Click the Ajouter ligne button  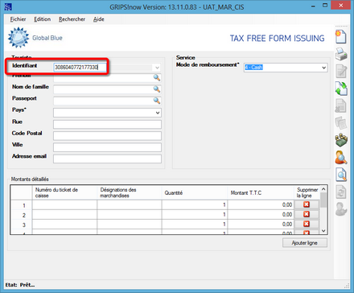pos(305,243)
